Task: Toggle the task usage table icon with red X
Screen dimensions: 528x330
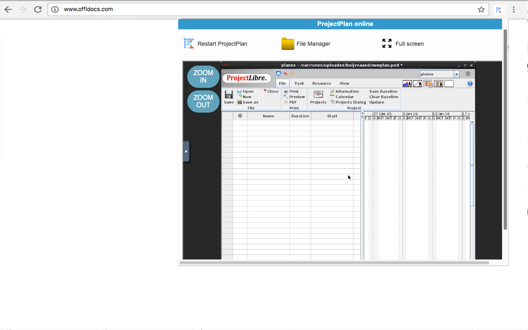Action: click(428, 84)
